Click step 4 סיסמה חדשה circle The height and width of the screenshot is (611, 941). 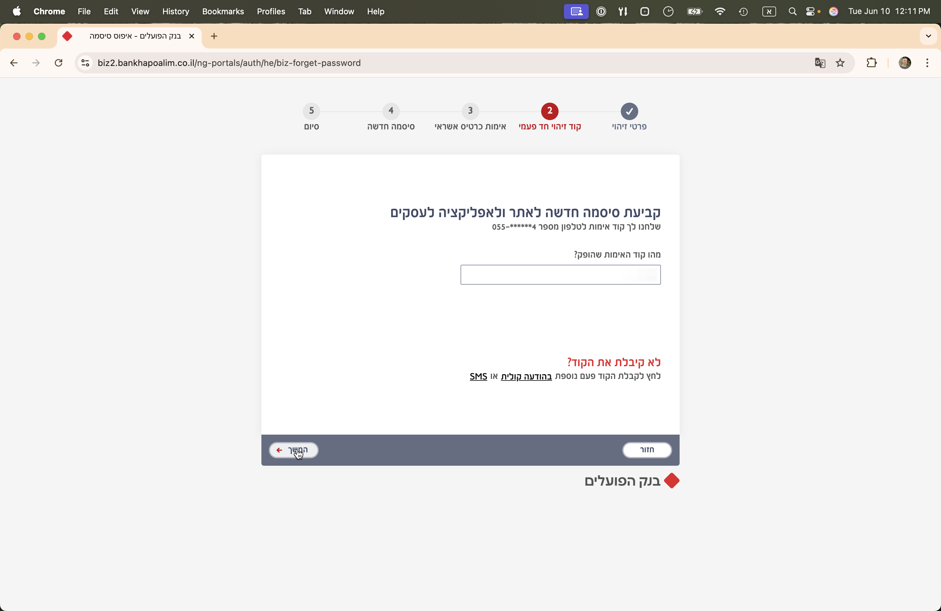(391, 111)
